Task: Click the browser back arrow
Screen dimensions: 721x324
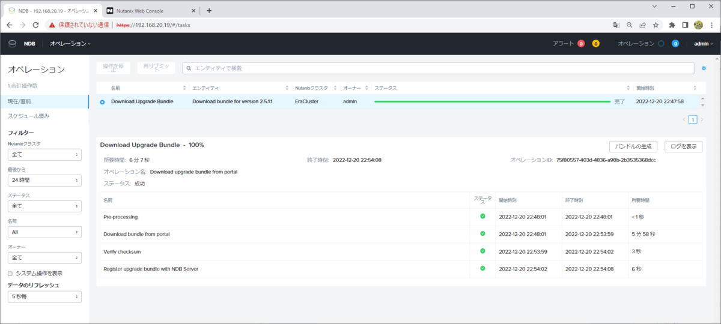Action: [8, 25]
